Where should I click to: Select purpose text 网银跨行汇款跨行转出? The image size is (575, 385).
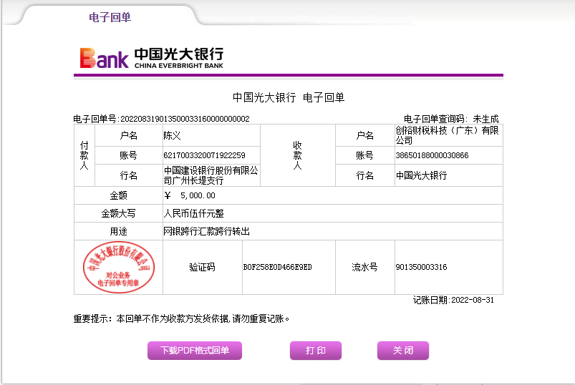206,231
